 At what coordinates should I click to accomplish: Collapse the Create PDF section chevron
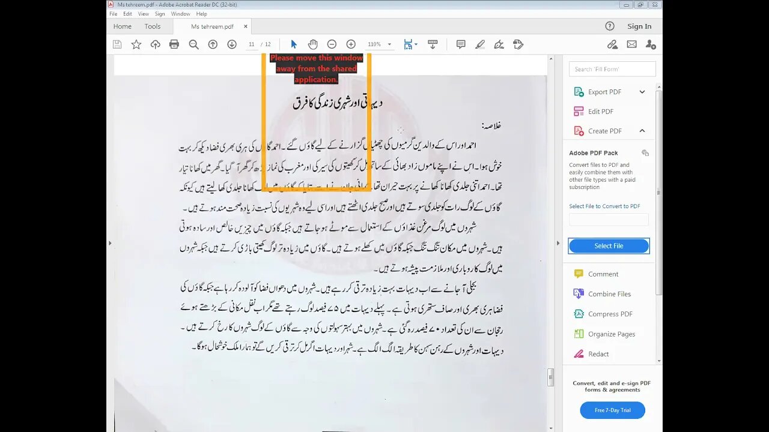[x=642, y=131]
